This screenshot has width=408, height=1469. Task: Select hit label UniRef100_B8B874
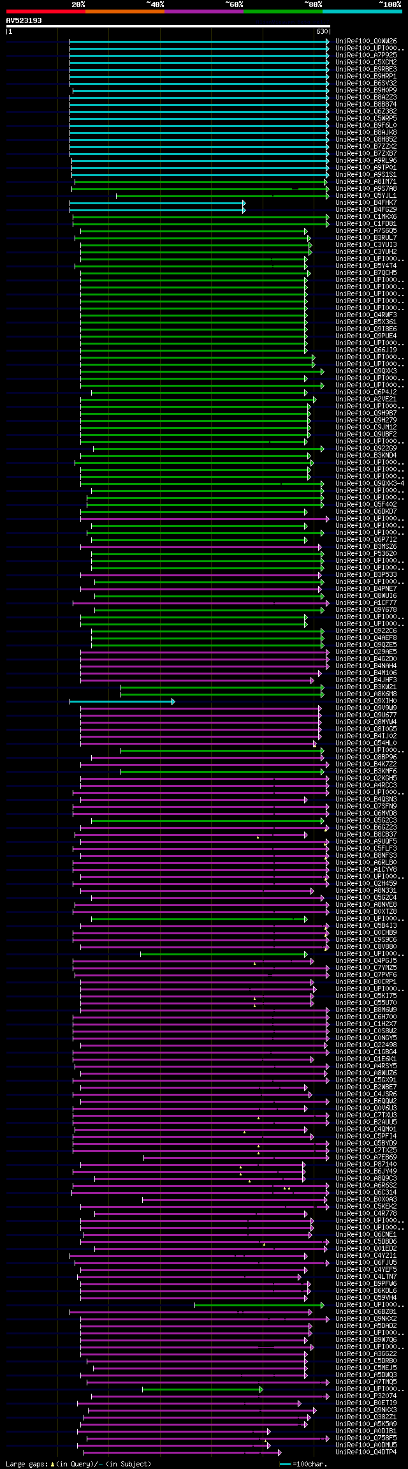pyautogui.click(x=366, y=105)
